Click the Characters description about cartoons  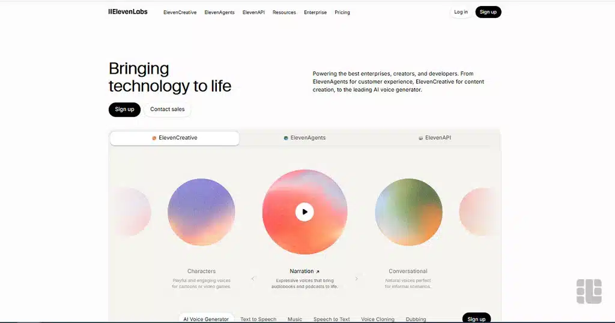(201, 283)
